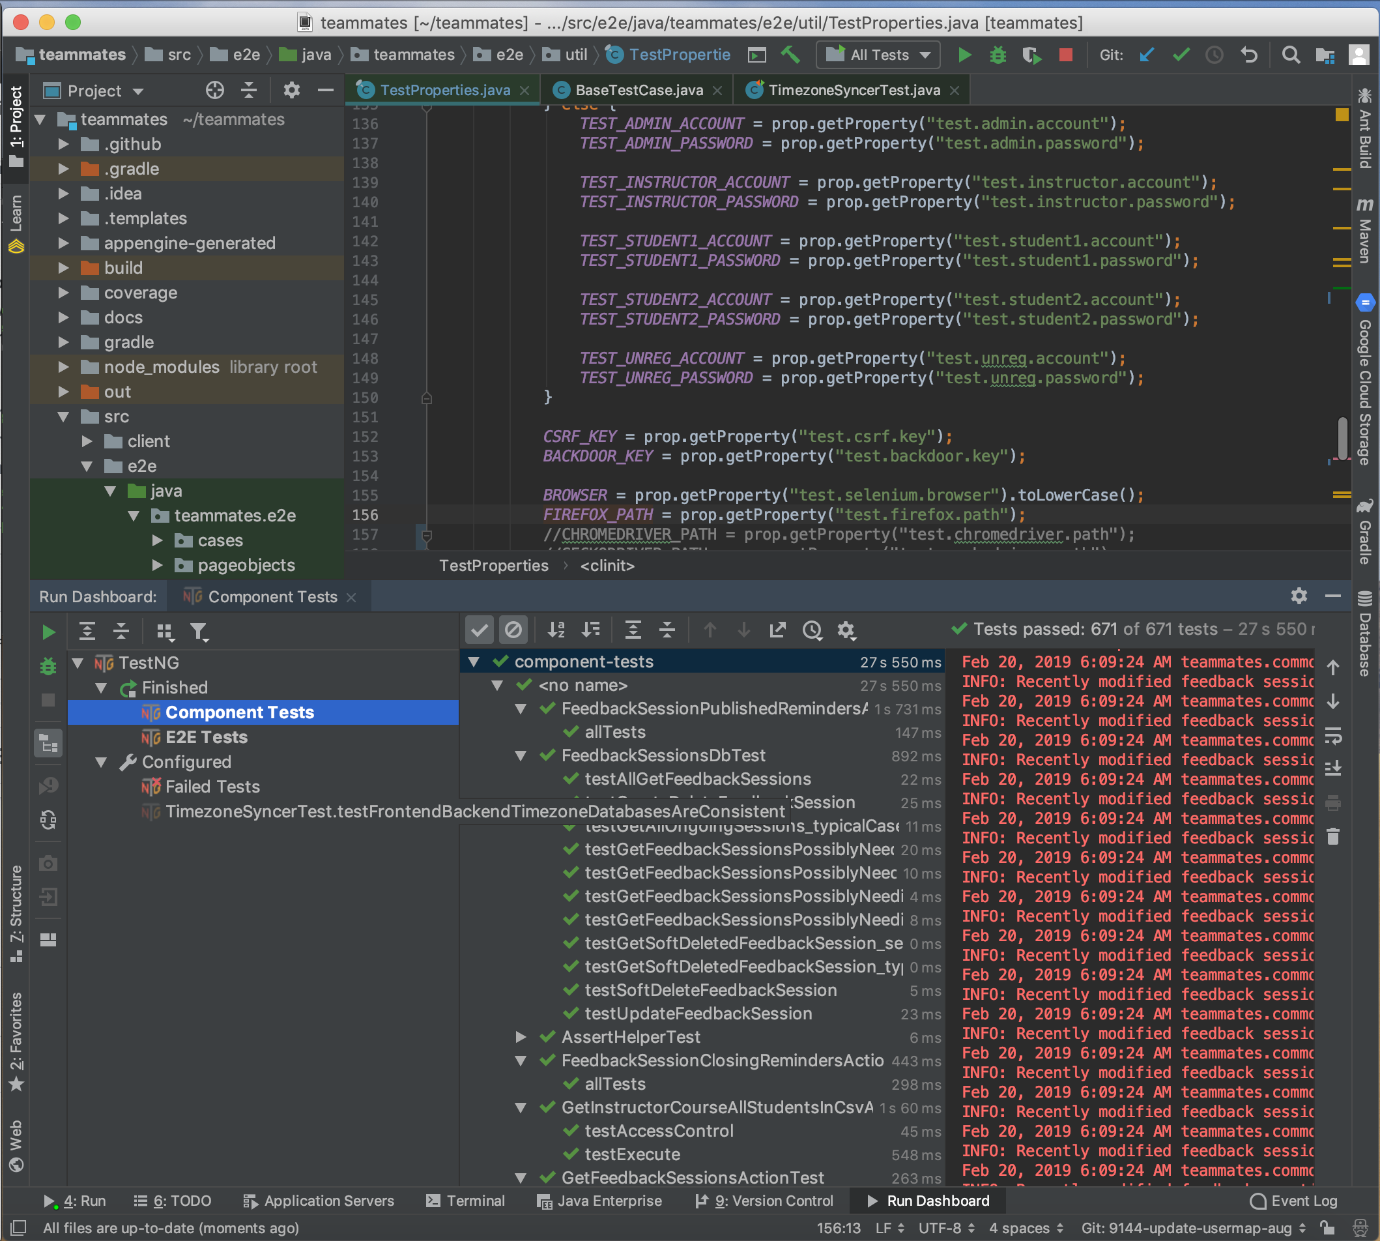Click the LF line separator selector
Screen dimensions: 1380x1241
point(890,1228)
